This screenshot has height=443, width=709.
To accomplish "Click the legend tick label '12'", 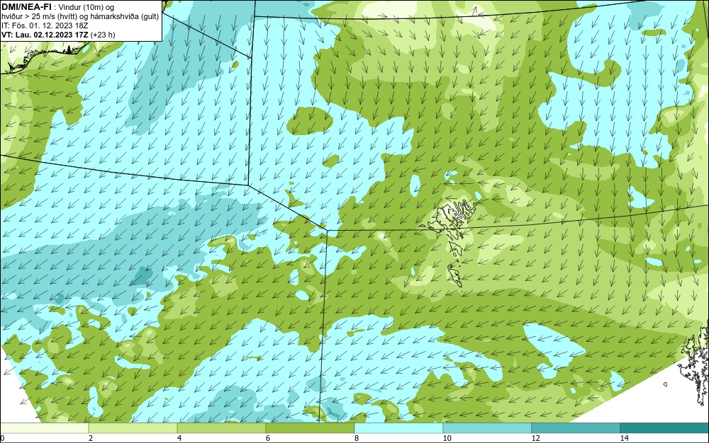I will (535, 439).
